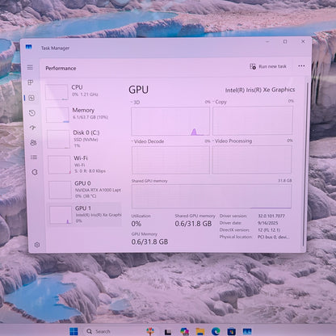This screenshot has width=336, height=336.
Task: Click the 3D engine graph
Action: tap(170, 121)
